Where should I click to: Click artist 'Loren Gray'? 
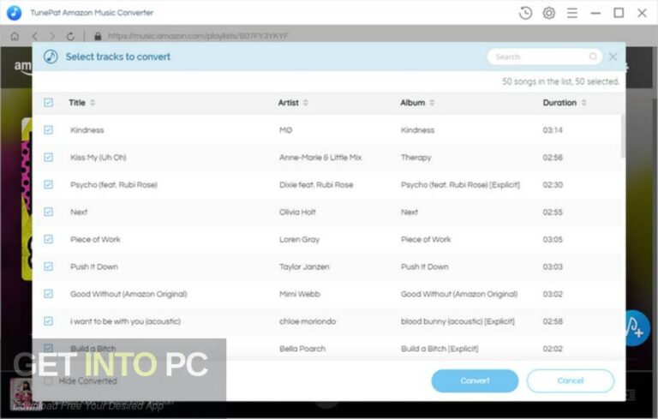pyautogui.click(x=299, y=239)
